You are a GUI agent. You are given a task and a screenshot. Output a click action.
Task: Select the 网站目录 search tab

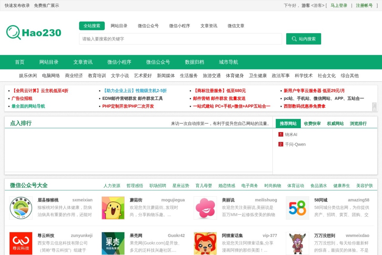tap(119, 26)
